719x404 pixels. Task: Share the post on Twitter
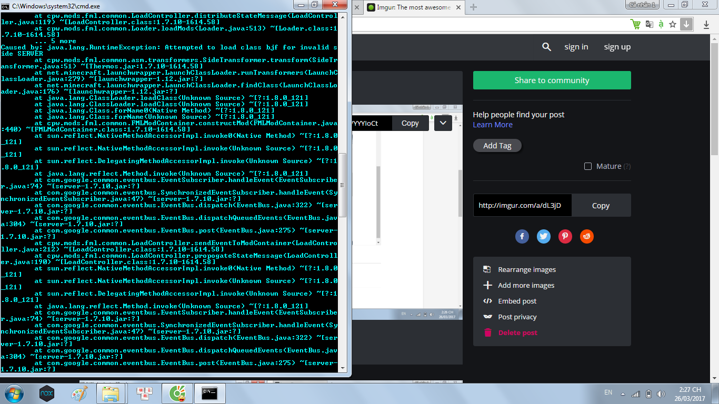pyautogui.click(x=544, y=236)
